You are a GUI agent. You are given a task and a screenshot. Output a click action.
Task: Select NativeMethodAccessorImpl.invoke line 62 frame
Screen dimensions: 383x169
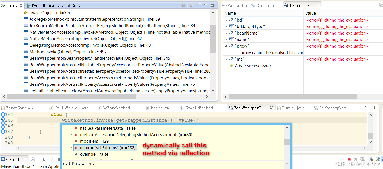[x=83, y=39]
